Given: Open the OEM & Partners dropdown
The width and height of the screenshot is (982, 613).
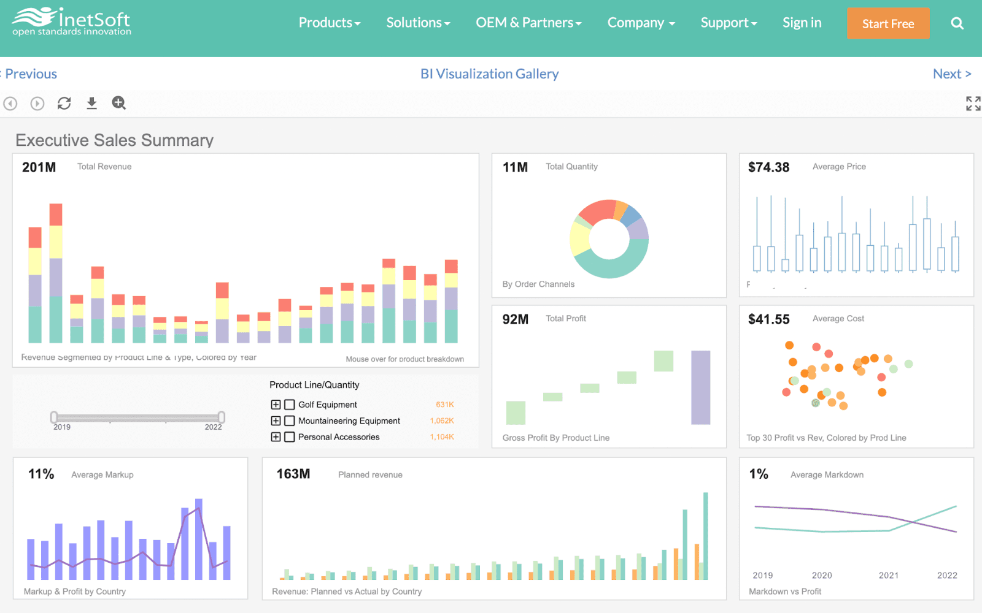Looking at the screenshot, I should [528, 23].
